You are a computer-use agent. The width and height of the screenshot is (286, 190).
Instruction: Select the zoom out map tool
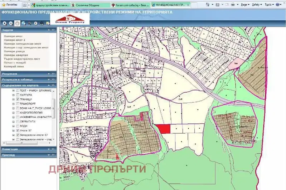pos(11,23)
